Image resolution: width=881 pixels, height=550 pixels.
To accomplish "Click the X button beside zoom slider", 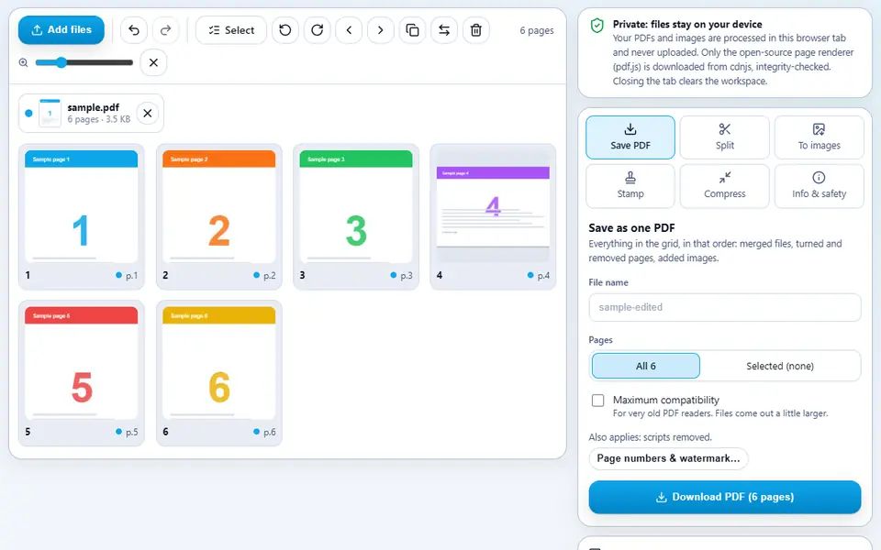I will (x=153, y=62).
